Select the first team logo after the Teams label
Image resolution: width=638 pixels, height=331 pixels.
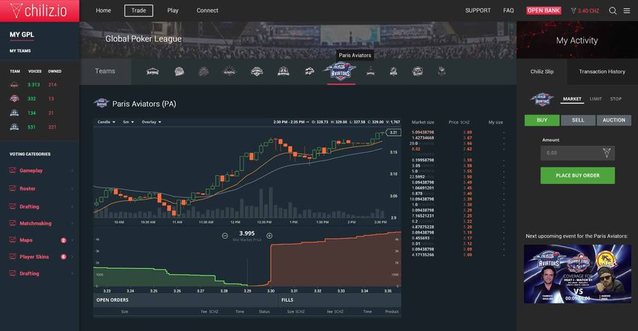click(152, 71)
